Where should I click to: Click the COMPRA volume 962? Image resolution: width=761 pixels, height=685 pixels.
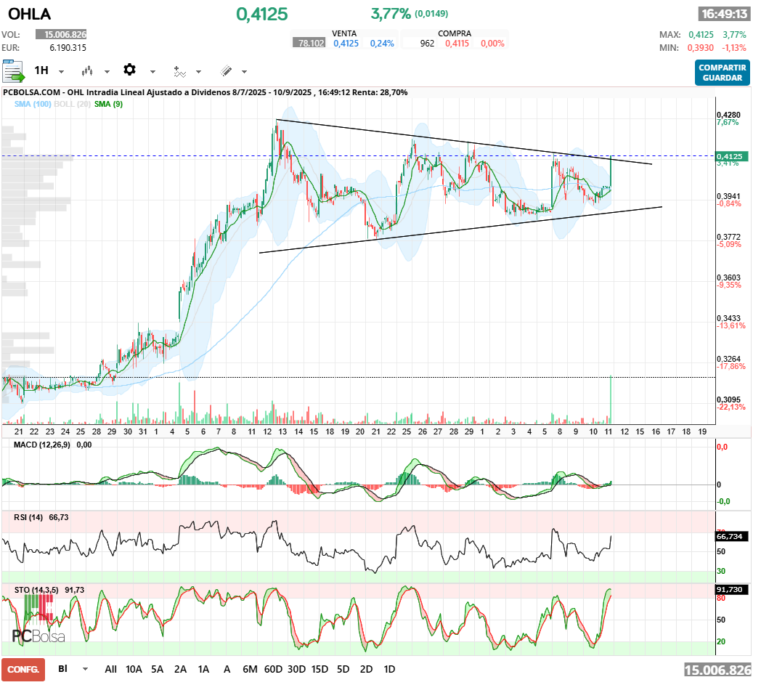[x=427, y=43]
